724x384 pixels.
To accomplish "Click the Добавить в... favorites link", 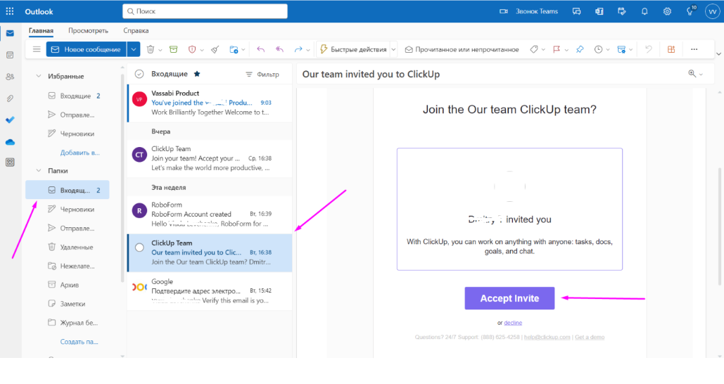I will 80,153.
